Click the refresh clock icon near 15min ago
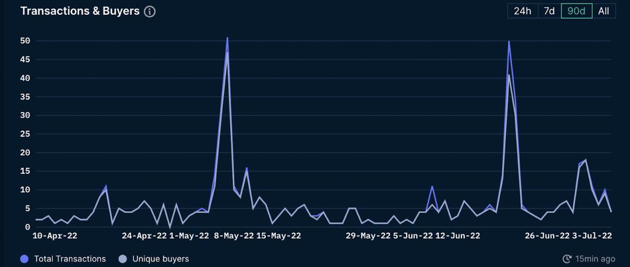The width and height of the screenshot is (630, 267). (567, 259)
